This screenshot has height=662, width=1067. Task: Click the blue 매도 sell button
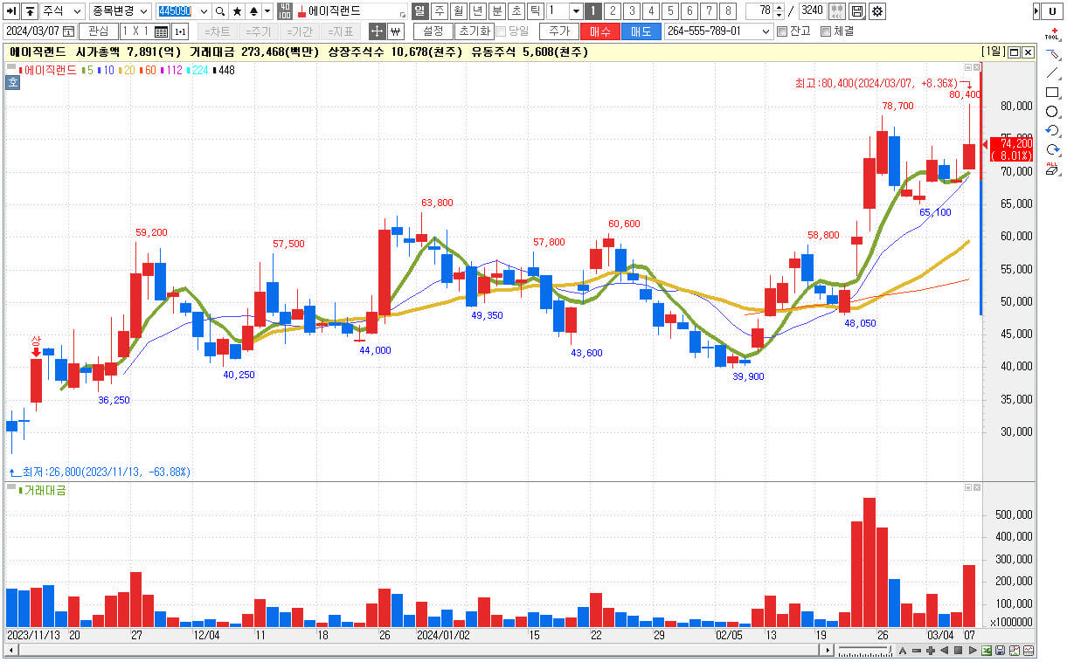pyautogui.click(x=641, y=31)
